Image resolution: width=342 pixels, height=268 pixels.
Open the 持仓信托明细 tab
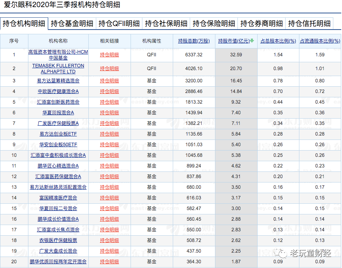pyautogui.click(x=309, y=23)
